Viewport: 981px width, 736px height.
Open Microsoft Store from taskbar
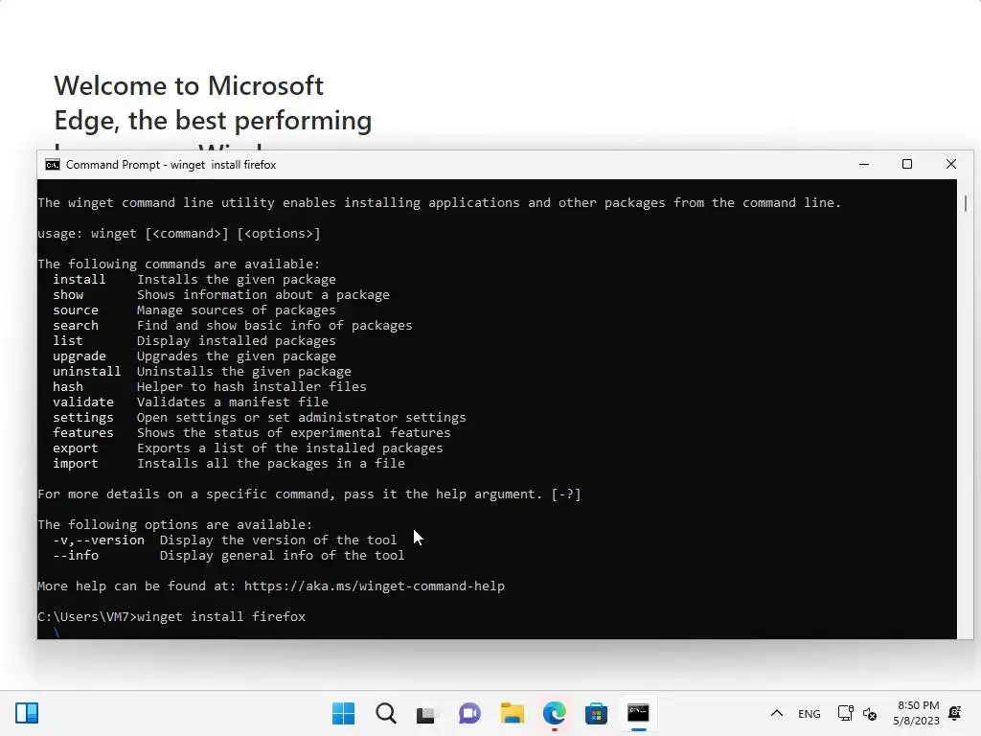coord(596,713)
